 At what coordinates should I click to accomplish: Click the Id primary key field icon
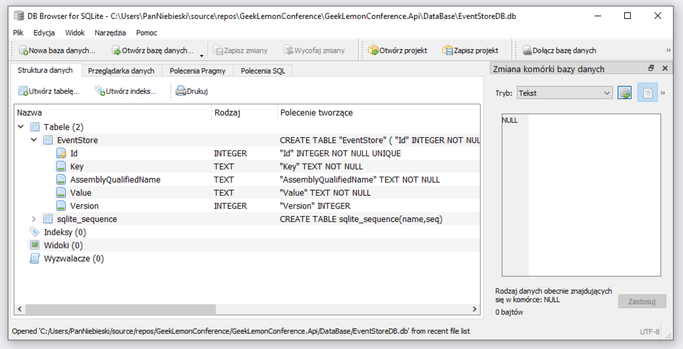pos(61,153)
